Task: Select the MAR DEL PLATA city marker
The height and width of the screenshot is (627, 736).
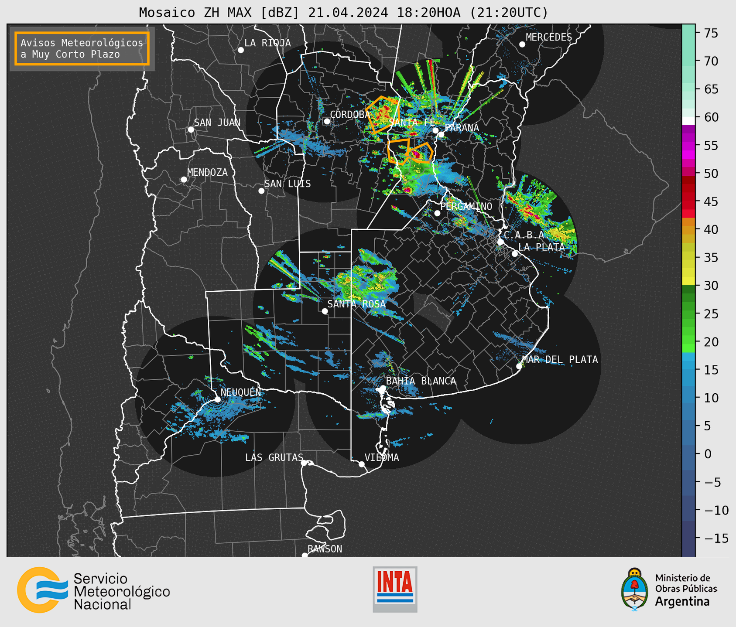Action: coord(519,366)
